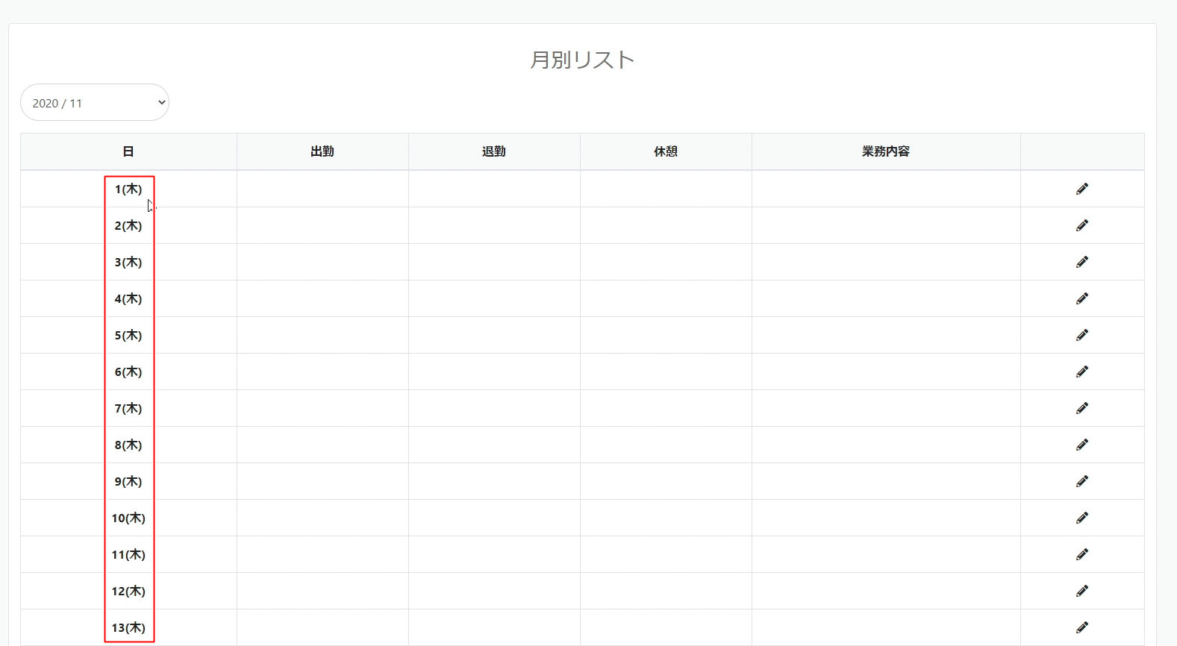The image size is (1177, 646).
Task: Click the 月別リスト page title
Action: (582, 60)
